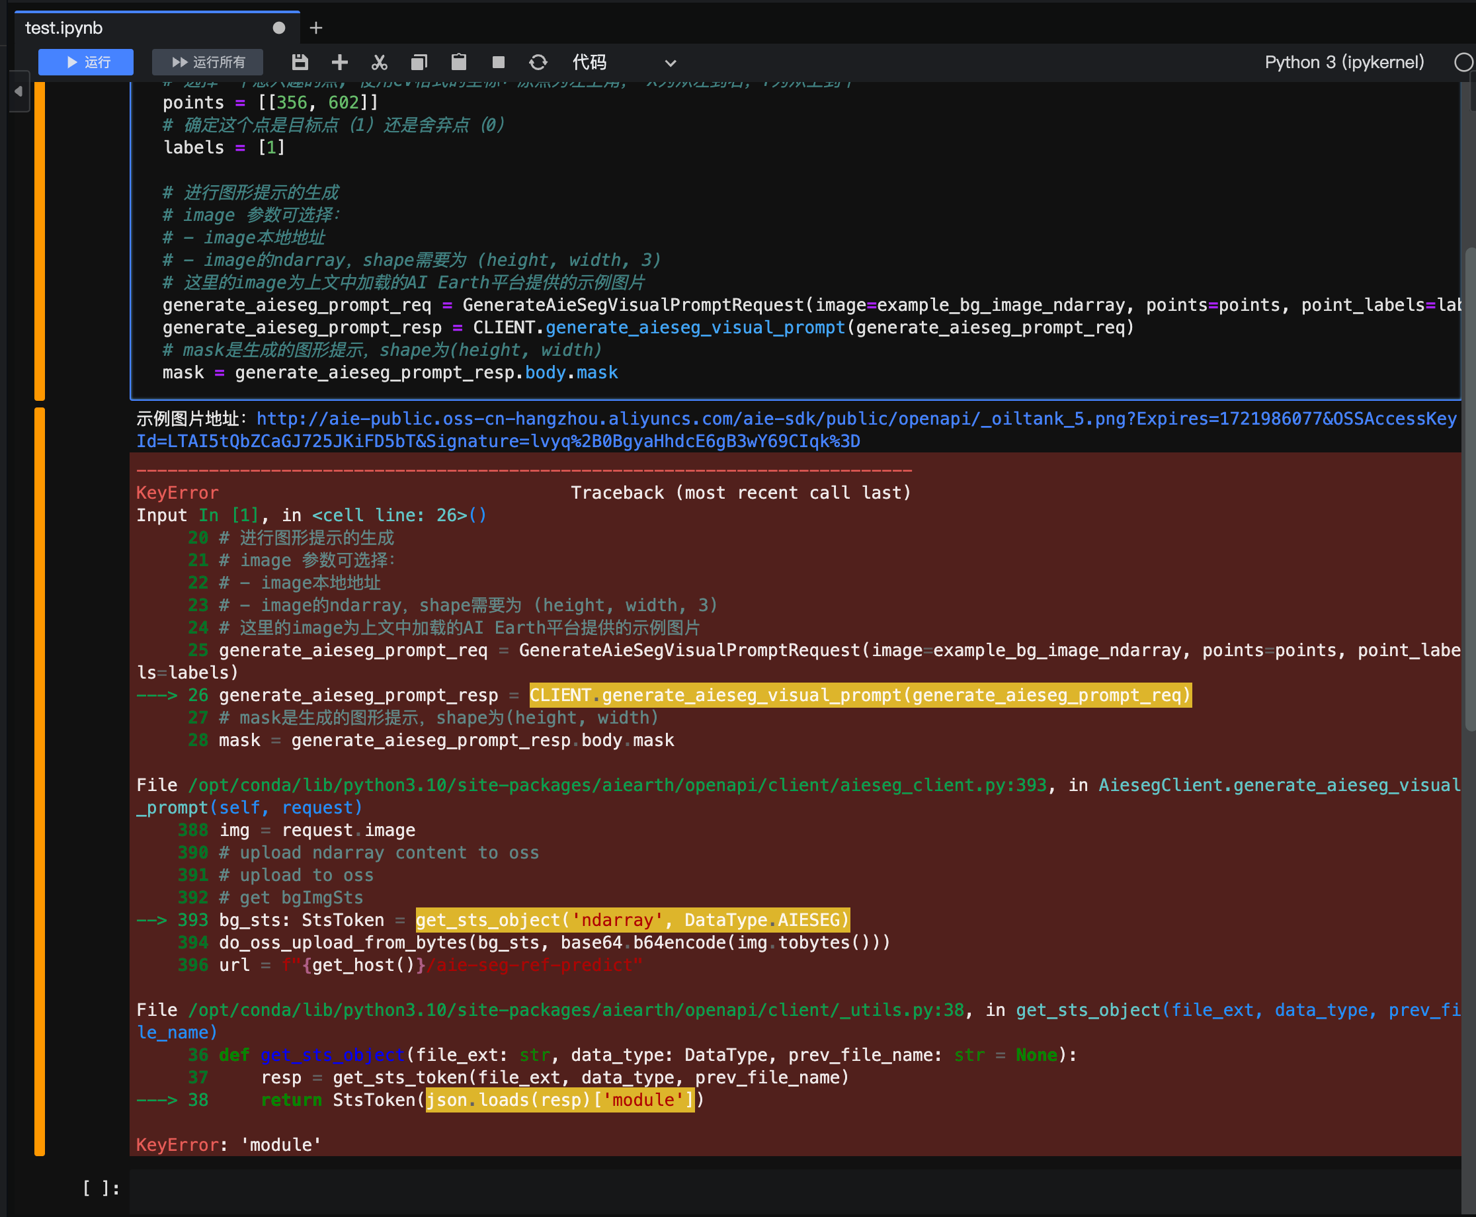This screenshot has height=1217, width=1476.
Task: Save the notebook with the disk icon
Action: click(300, 62)
